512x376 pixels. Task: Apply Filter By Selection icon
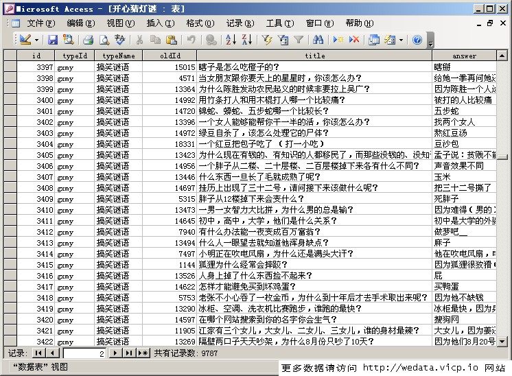pos(267,40)
